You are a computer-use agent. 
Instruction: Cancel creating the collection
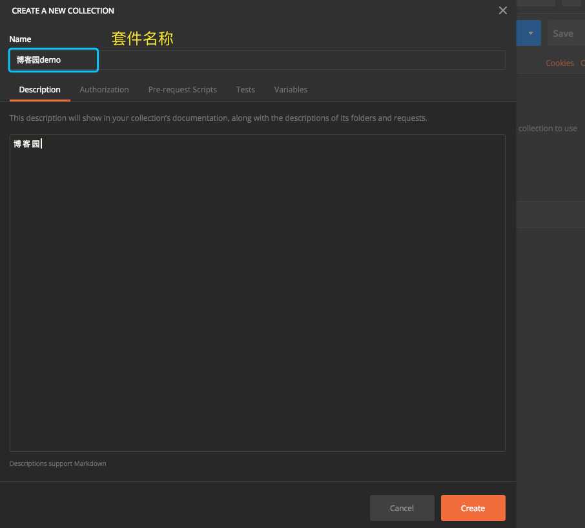[x=402, y=508]
